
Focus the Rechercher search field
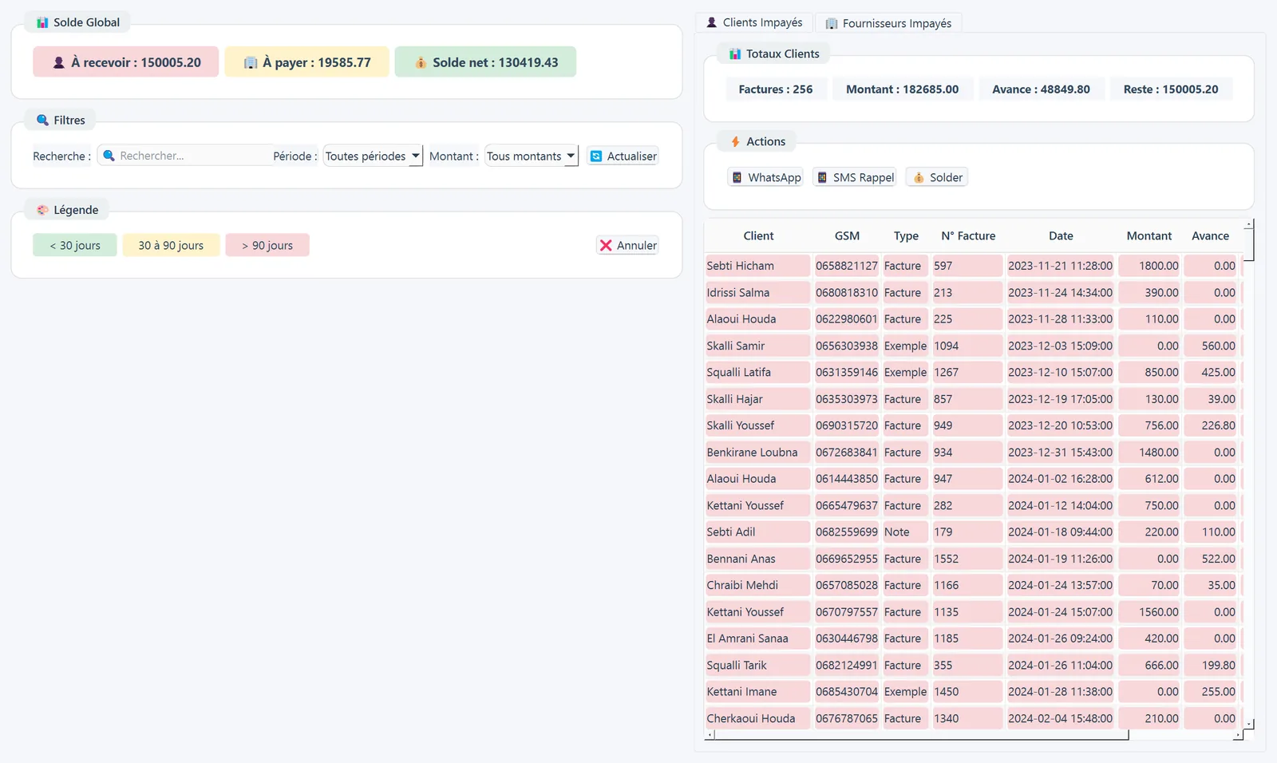coord(185,156)
